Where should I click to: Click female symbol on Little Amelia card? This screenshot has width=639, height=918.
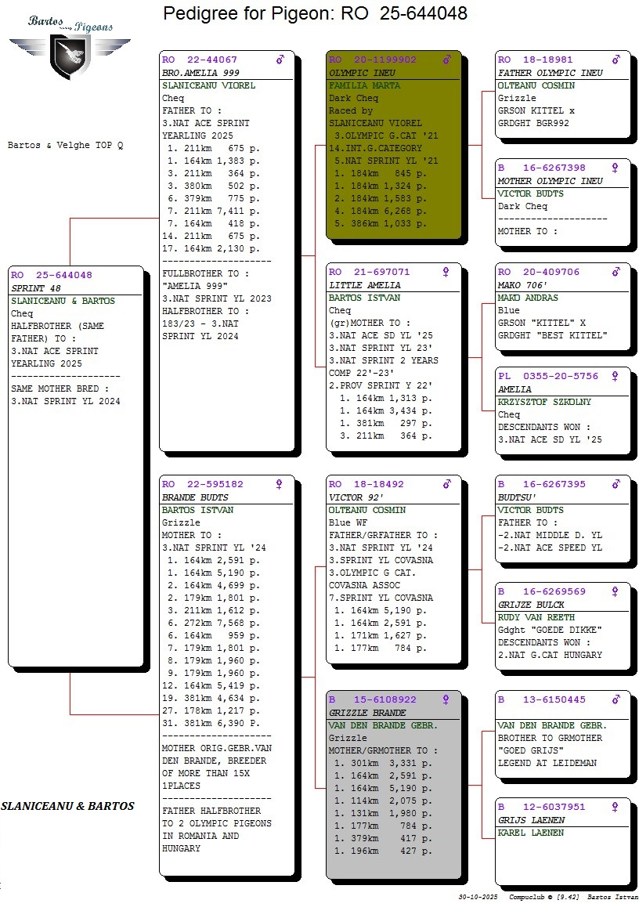click(x=446, y=272)
